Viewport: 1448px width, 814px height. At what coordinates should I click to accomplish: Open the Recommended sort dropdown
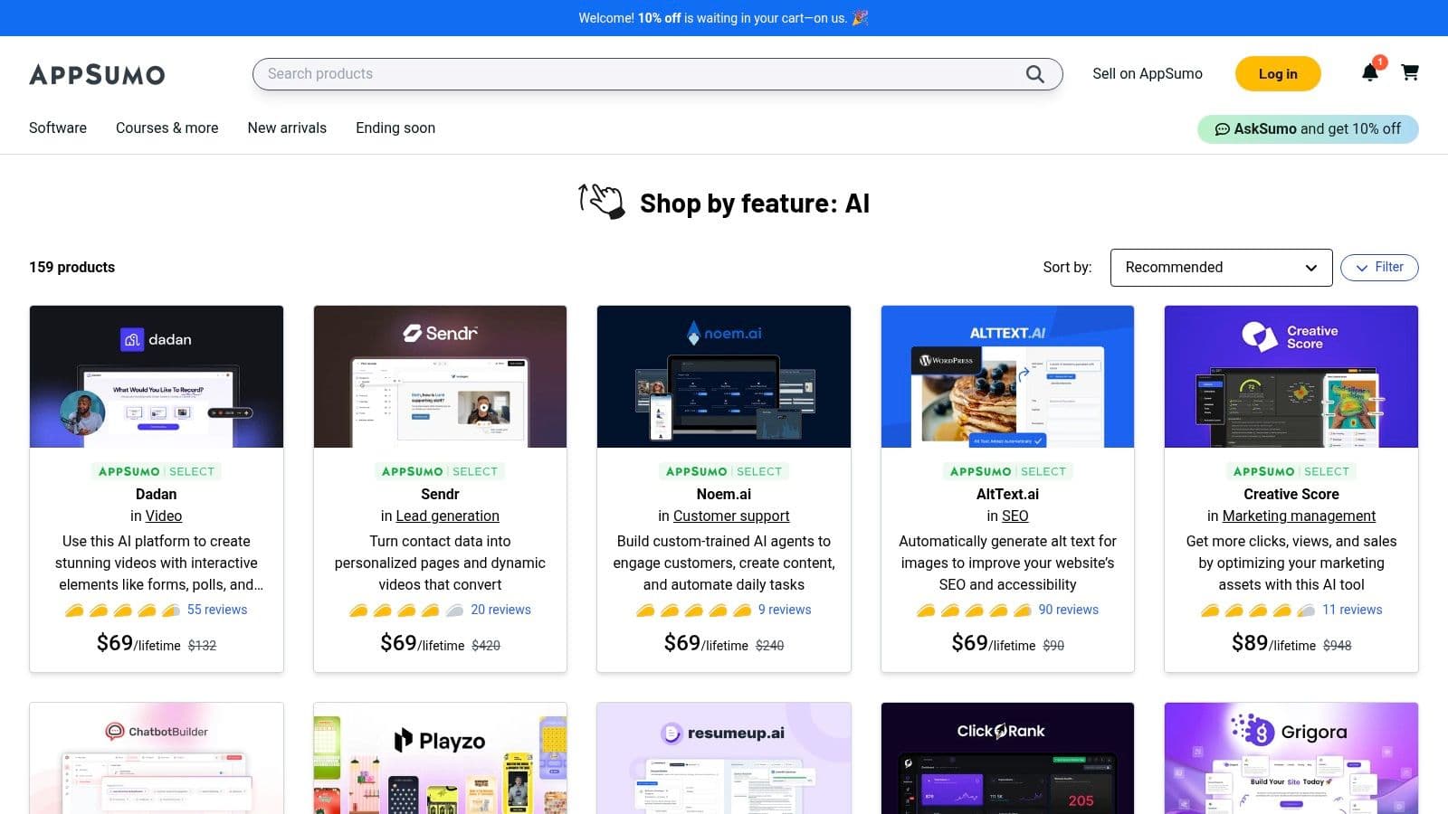1221,267
